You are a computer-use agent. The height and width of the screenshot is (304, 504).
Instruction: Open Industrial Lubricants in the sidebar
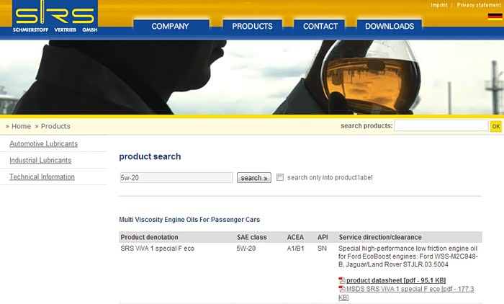(x=40, y=160)
